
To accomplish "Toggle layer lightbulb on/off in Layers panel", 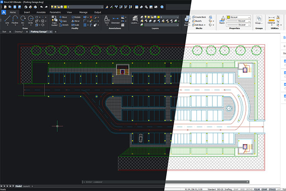I will click(145, 17).
